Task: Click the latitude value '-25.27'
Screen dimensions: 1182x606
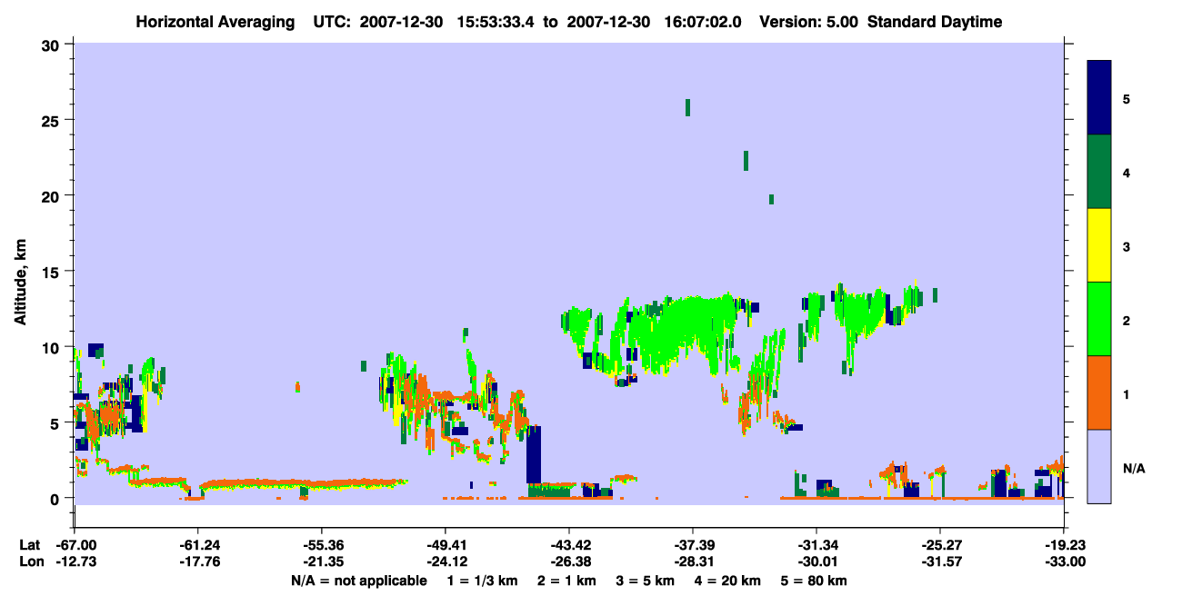Action: pos(940,544)
